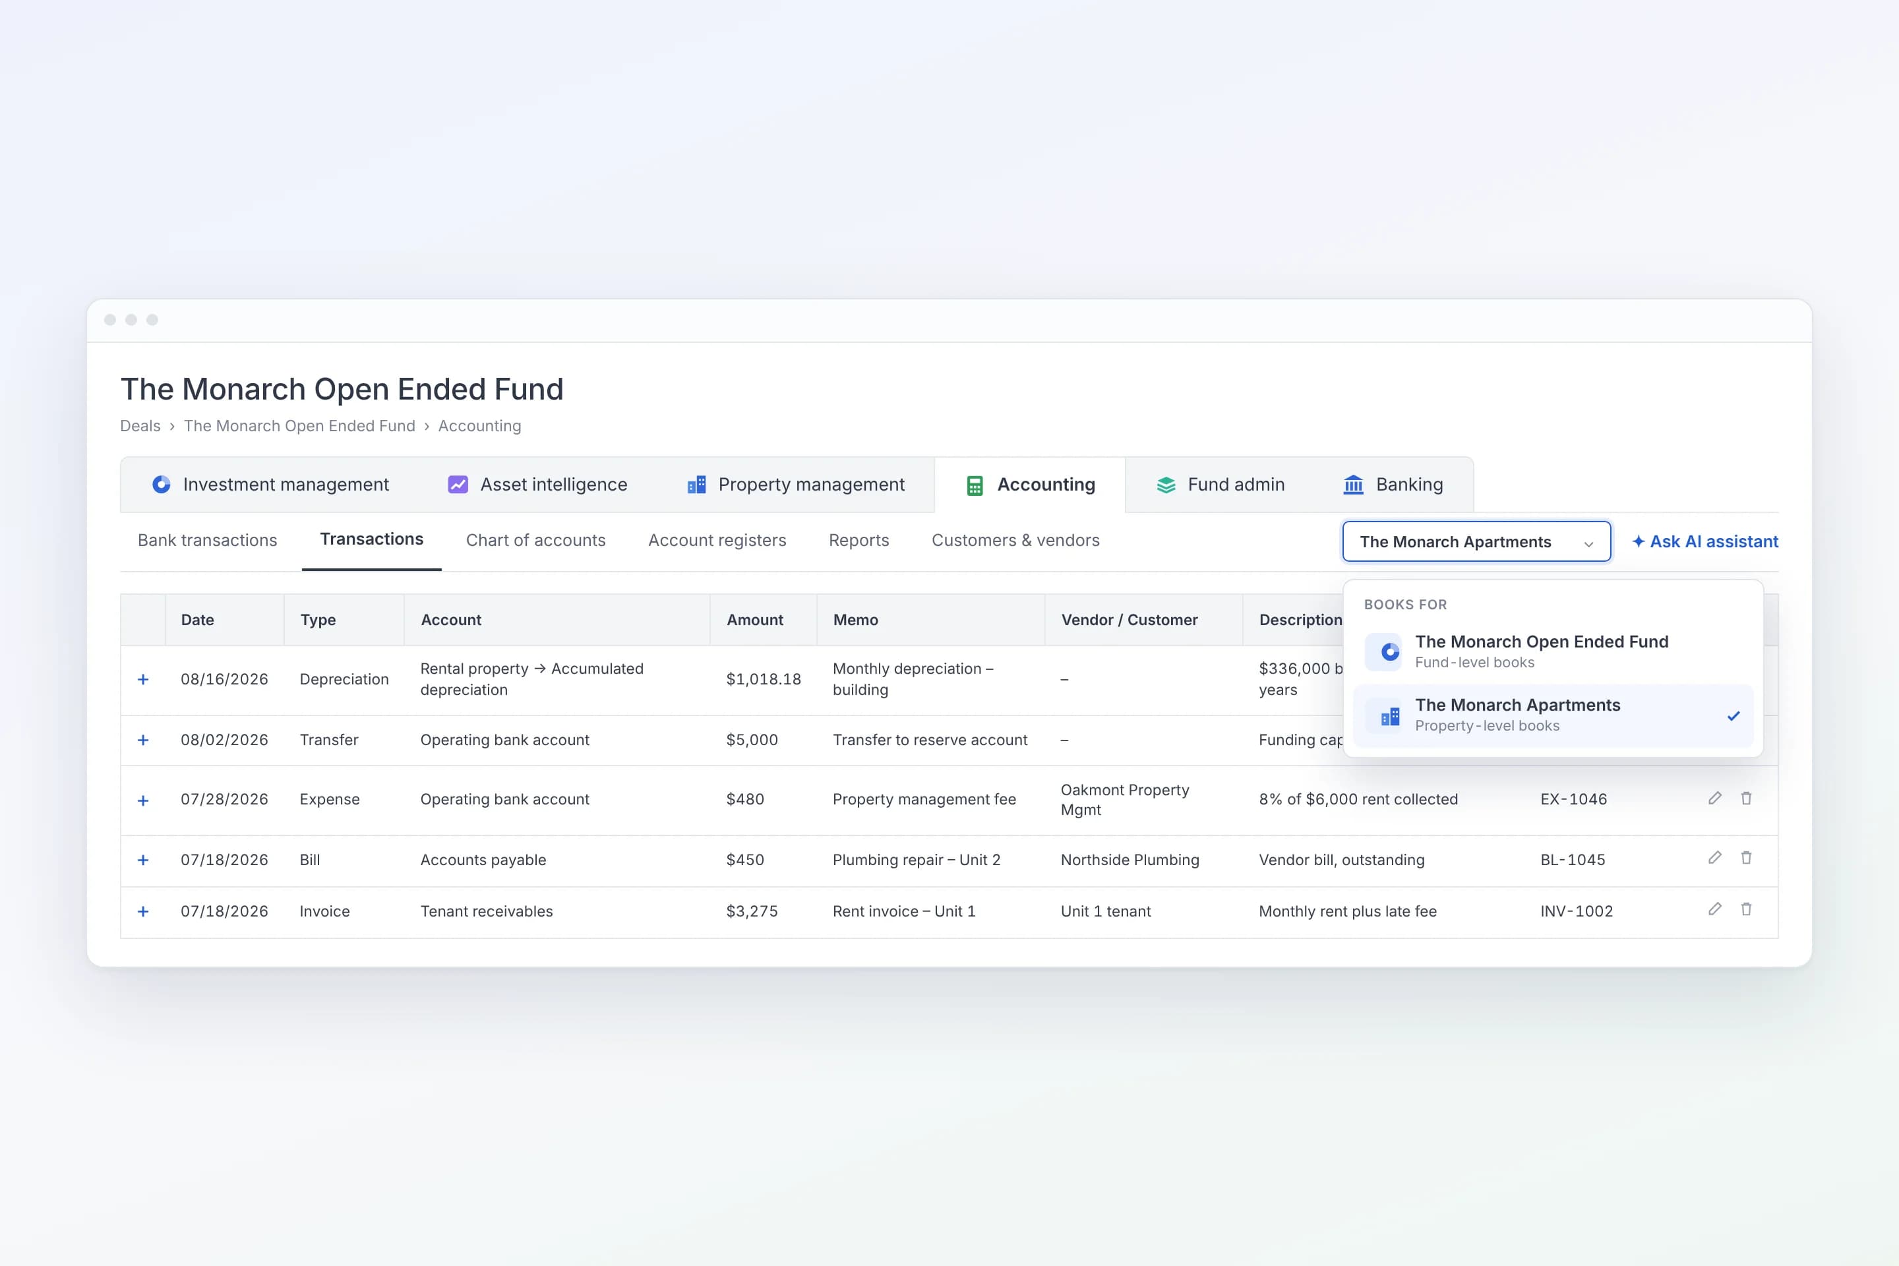Select the Transactions tab
The height and width of the screenshot is (1266, 1899).
(371, 539)
